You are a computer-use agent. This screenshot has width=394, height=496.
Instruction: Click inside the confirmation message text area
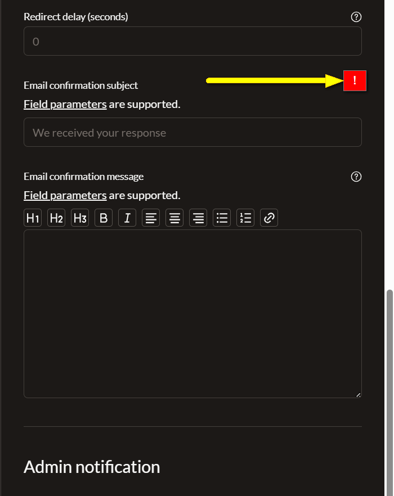point(192,314)
